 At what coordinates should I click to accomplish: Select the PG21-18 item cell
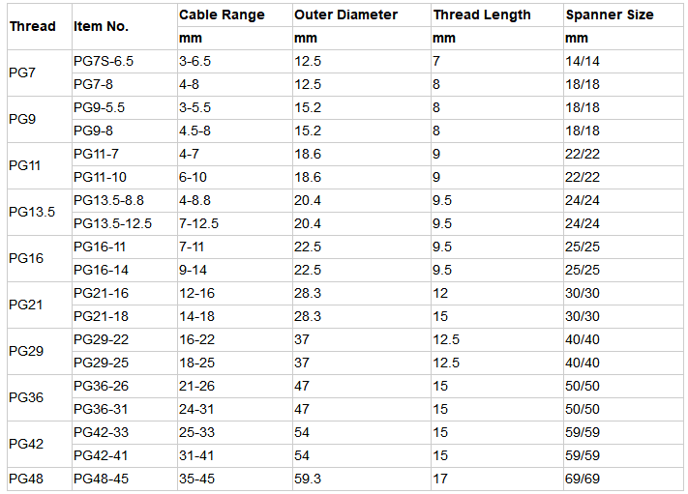(101, 316)
